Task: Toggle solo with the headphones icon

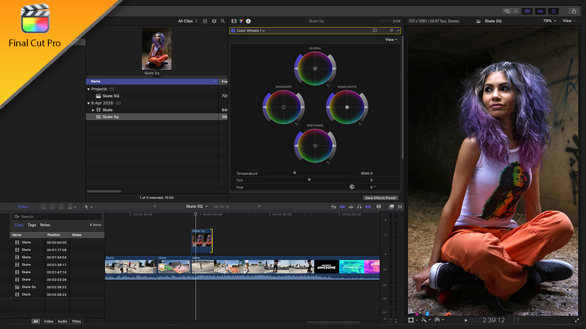Action: click(x=359, y=206)
